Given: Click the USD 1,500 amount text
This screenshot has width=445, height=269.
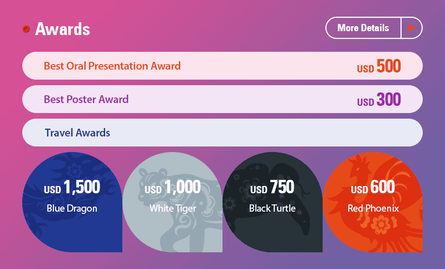Looking at the screenshot, I should 72,188.
